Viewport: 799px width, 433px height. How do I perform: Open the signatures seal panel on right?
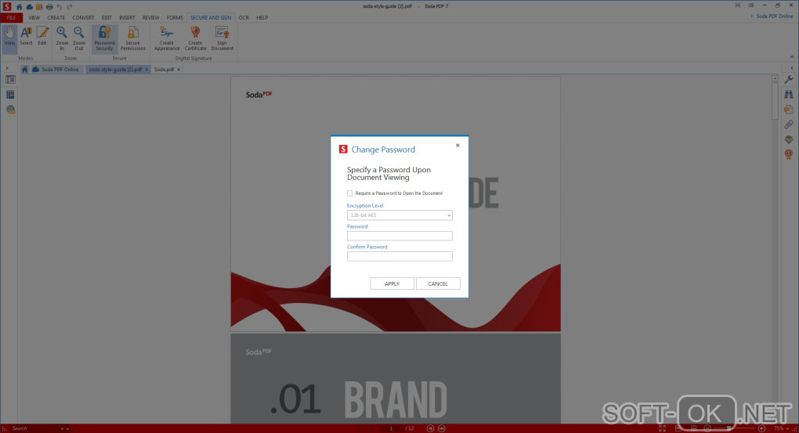[x=789, y=153]
